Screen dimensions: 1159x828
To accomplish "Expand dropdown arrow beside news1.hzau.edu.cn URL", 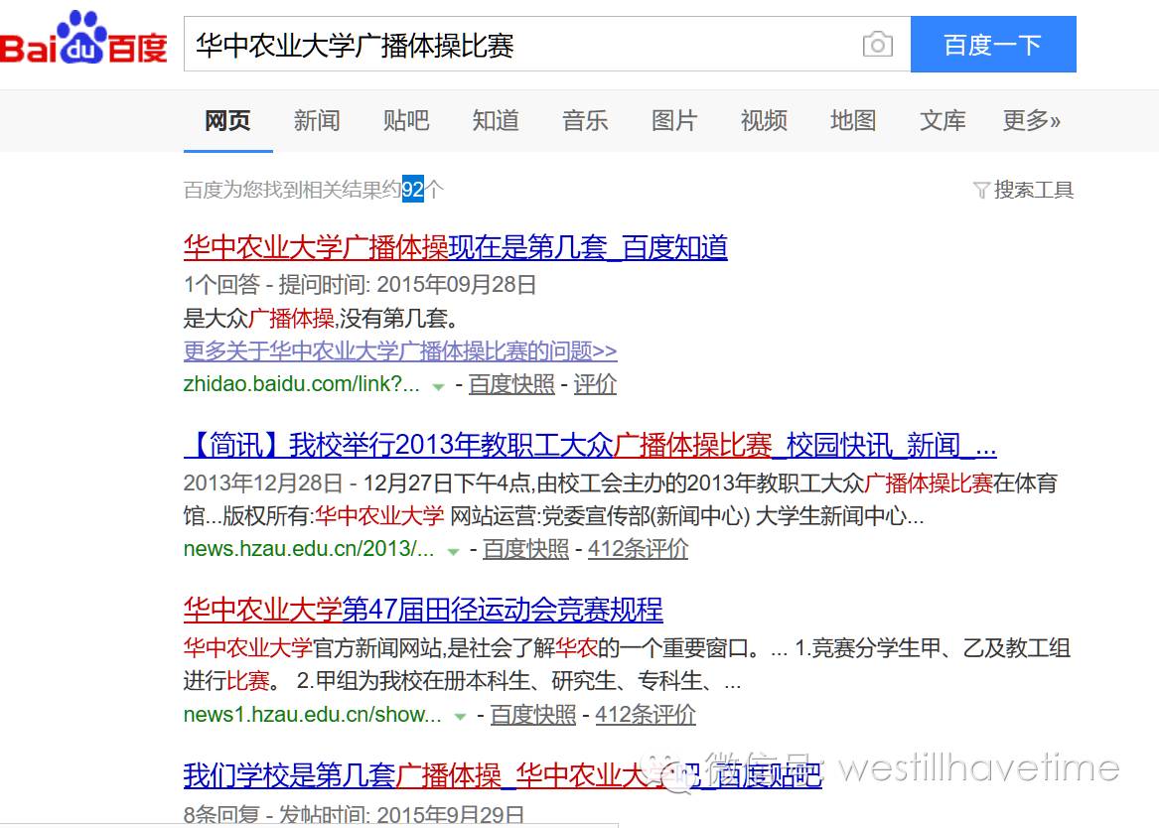I will click(461, 717).
